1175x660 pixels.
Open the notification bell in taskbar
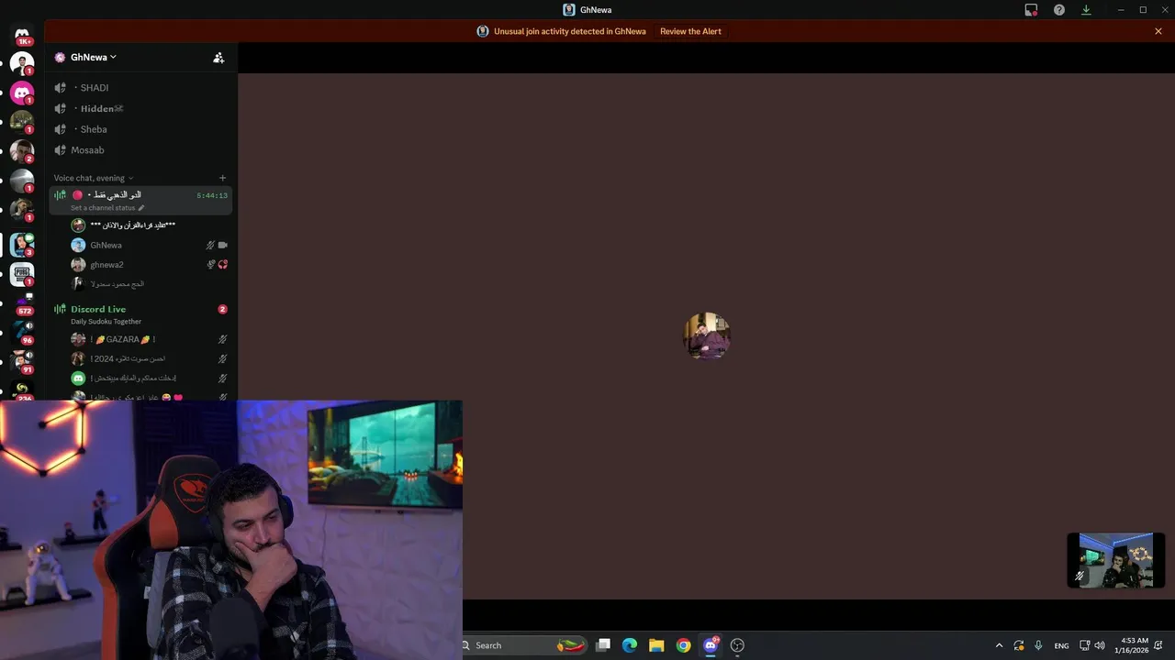(1159, 645)
